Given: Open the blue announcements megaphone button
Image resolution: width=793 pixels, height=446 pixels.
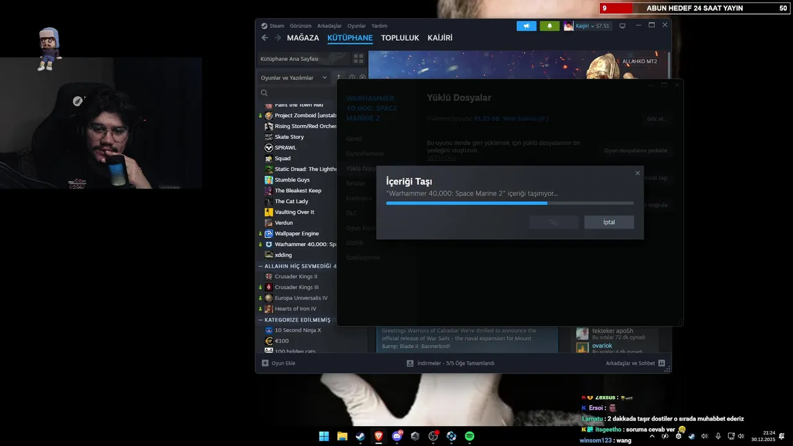Looking at the screenshot, I should (527, 26).
